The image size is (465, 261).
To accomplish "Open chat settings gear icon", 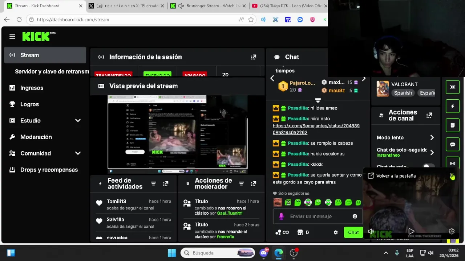I will click(x=336, y=232).
